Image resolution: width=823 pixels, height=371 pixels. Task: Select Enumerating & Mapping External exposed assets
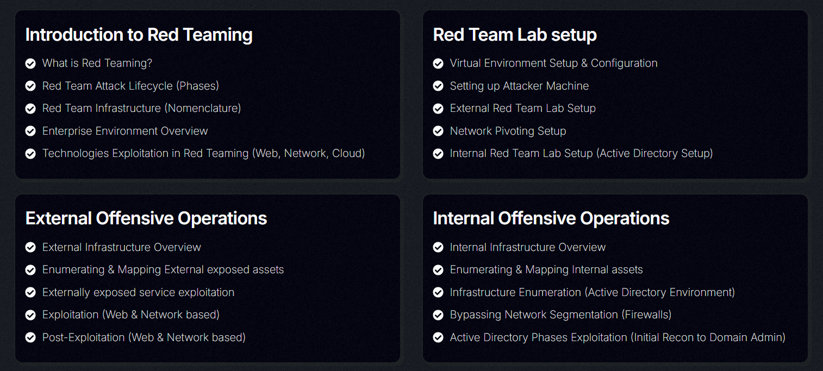163,269
